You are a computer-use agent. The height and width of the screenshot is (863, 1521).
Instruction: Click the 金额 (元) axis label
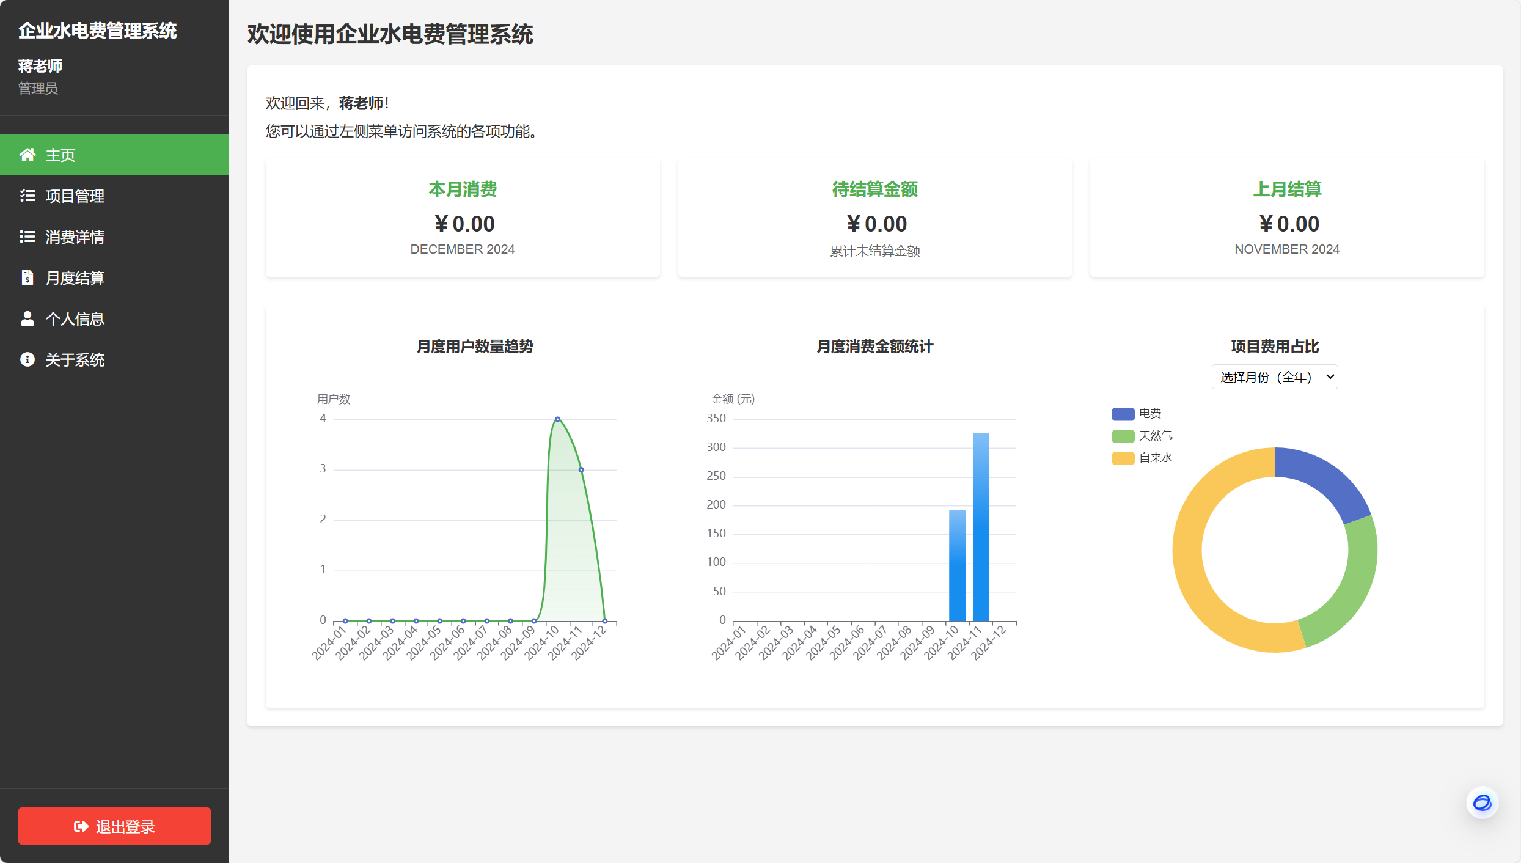(733, 399)
